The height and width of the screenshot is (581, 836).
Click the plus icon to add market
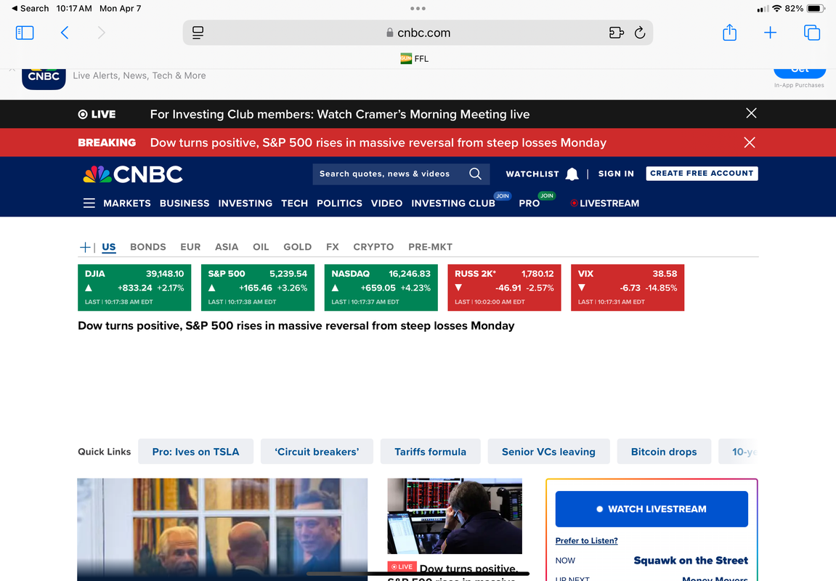(x=84, y=247)
